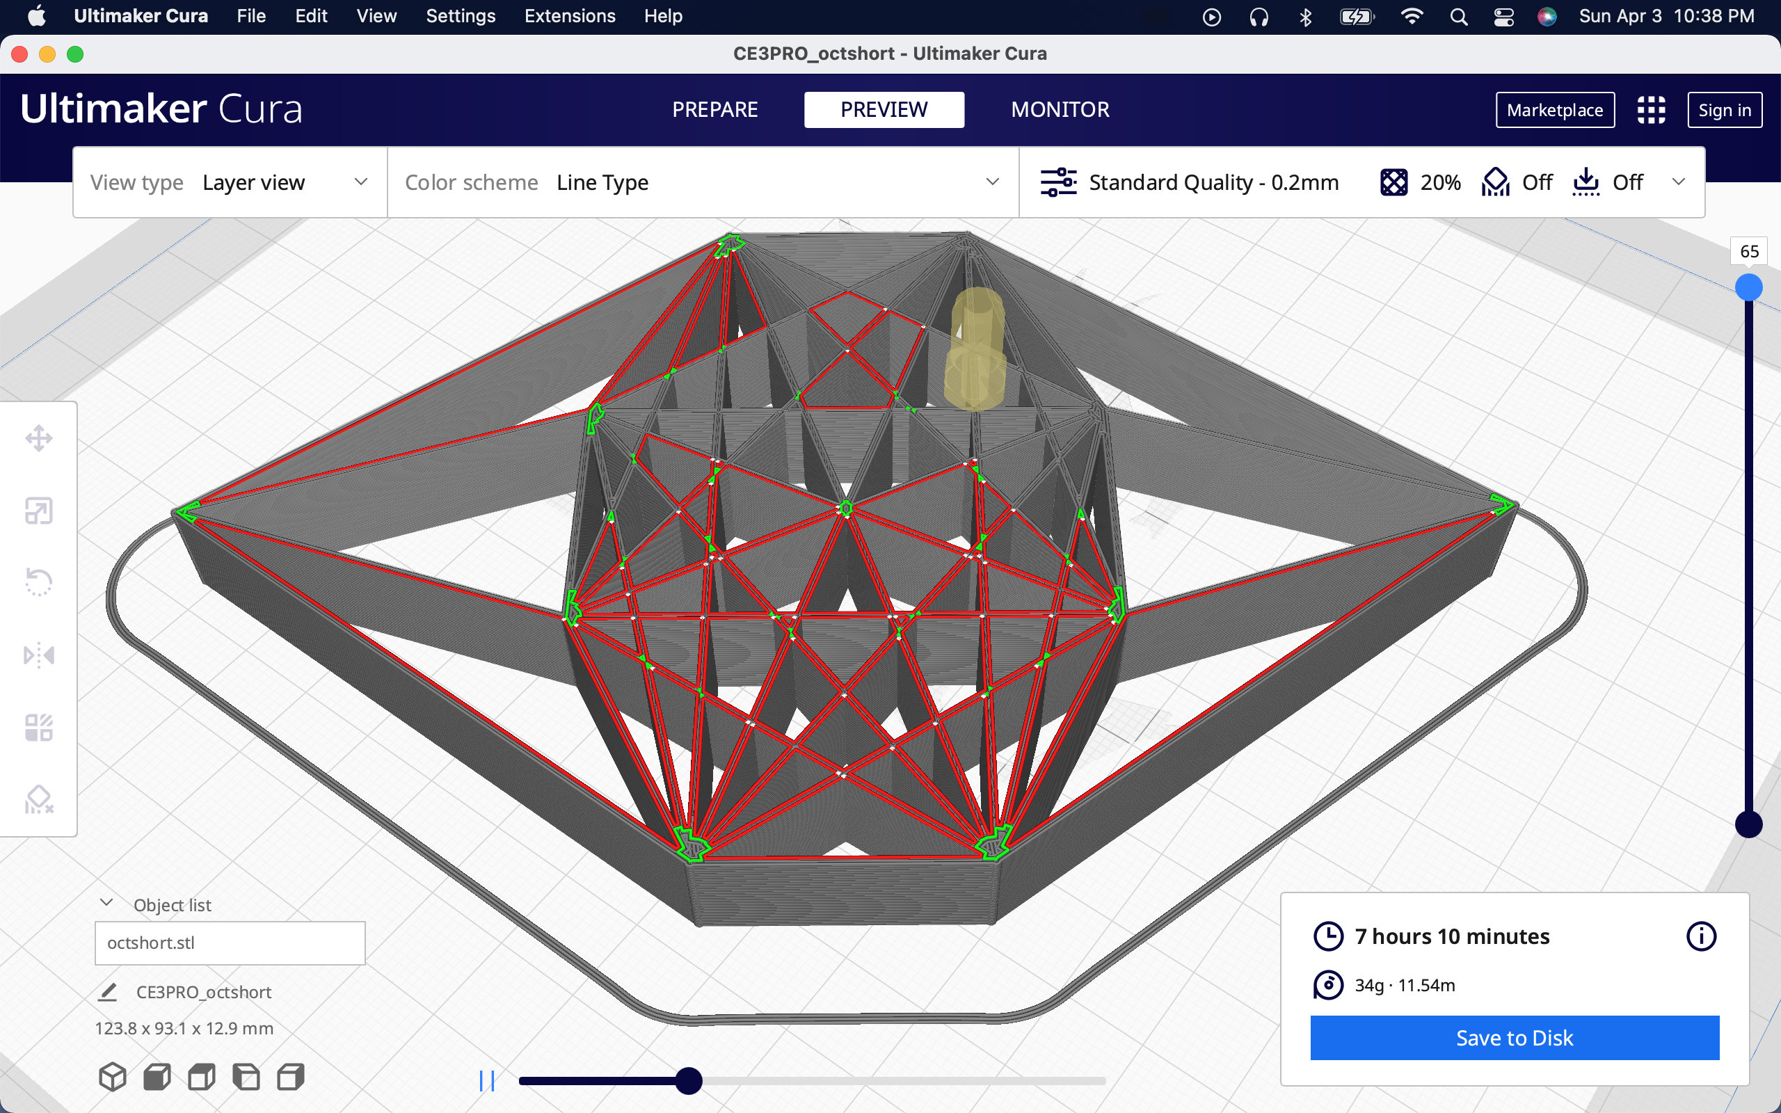
Task: Open the Extensions menu
Action: coord(570,16)
